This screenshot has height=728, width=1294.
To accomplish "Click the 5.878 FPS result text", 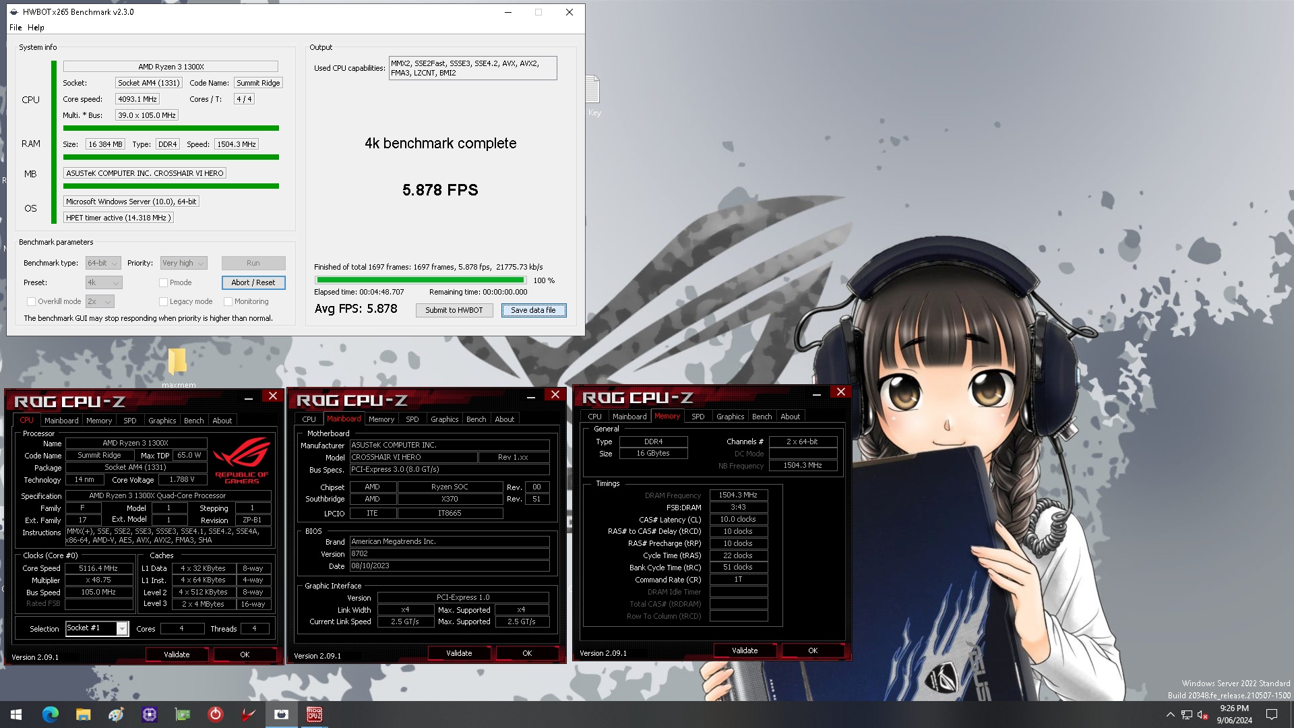I will pyautogui.click(x=440, y=190).
